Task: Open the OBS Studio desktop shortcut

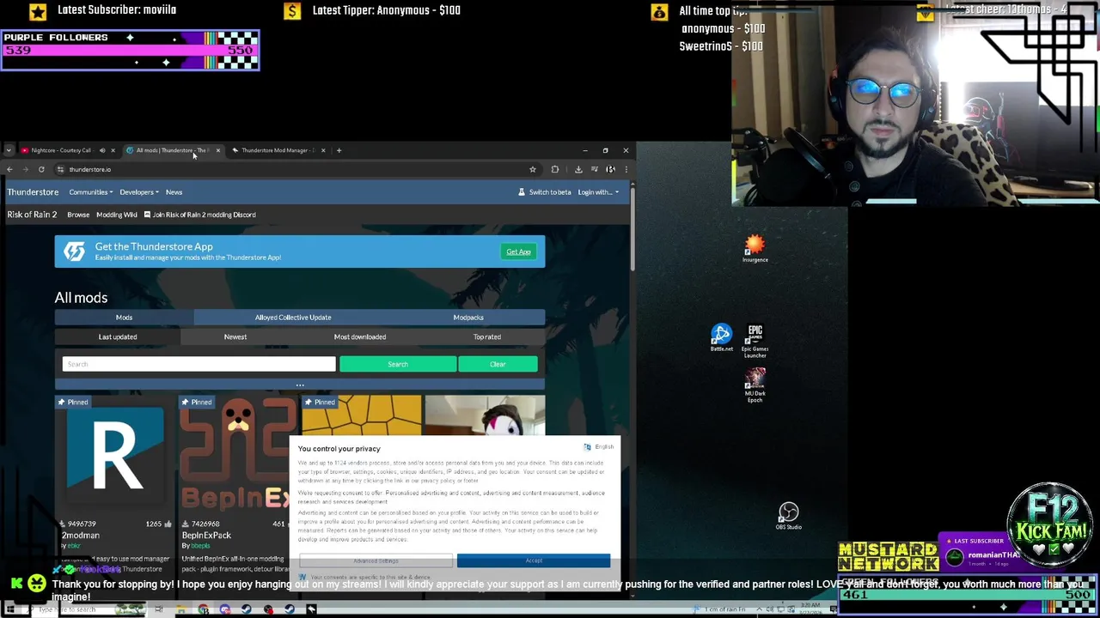Action: [788, 516]
